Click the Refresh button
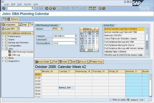This screenshot has height=103, width=154. click(13, 19)
